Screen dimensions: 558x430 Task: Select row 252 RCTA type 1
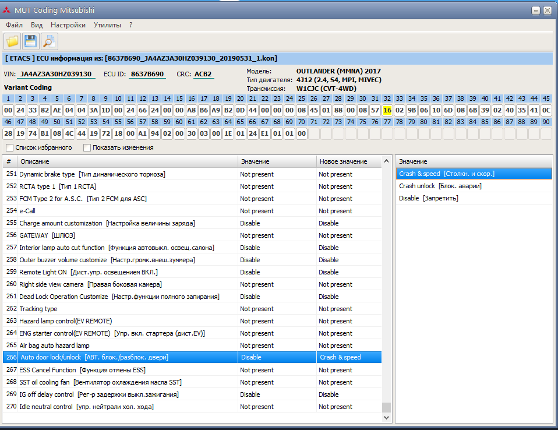(x=192, y=186)
